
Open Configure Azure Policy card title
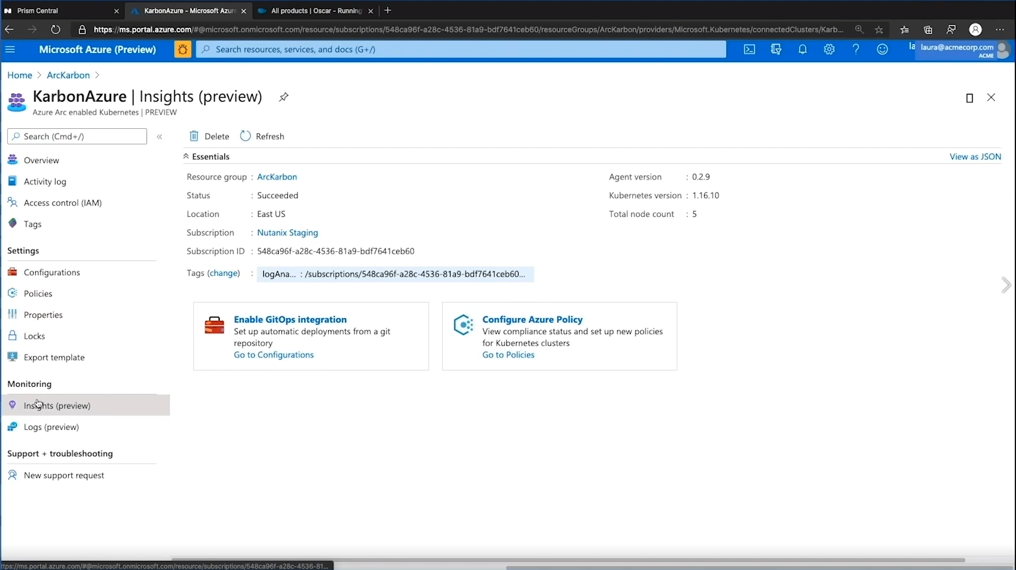coord(532,319)
